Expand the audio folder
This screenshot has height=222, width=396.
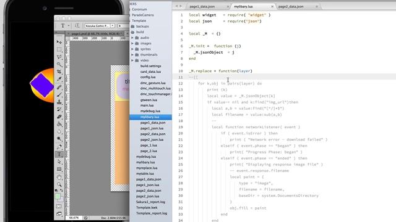pyautogui.click(x=132, y=38)
